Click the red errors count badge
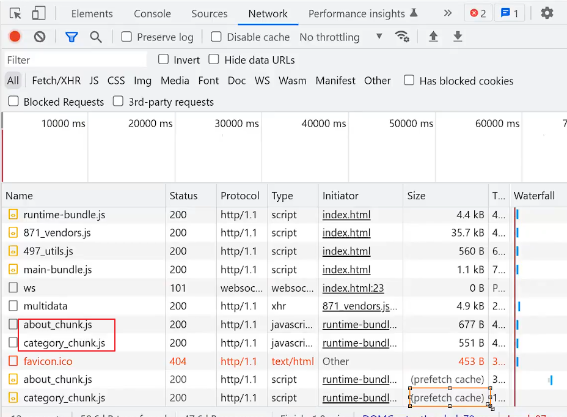Image resolution: width=567 pixels, height=417 pixels. point(477,13)
